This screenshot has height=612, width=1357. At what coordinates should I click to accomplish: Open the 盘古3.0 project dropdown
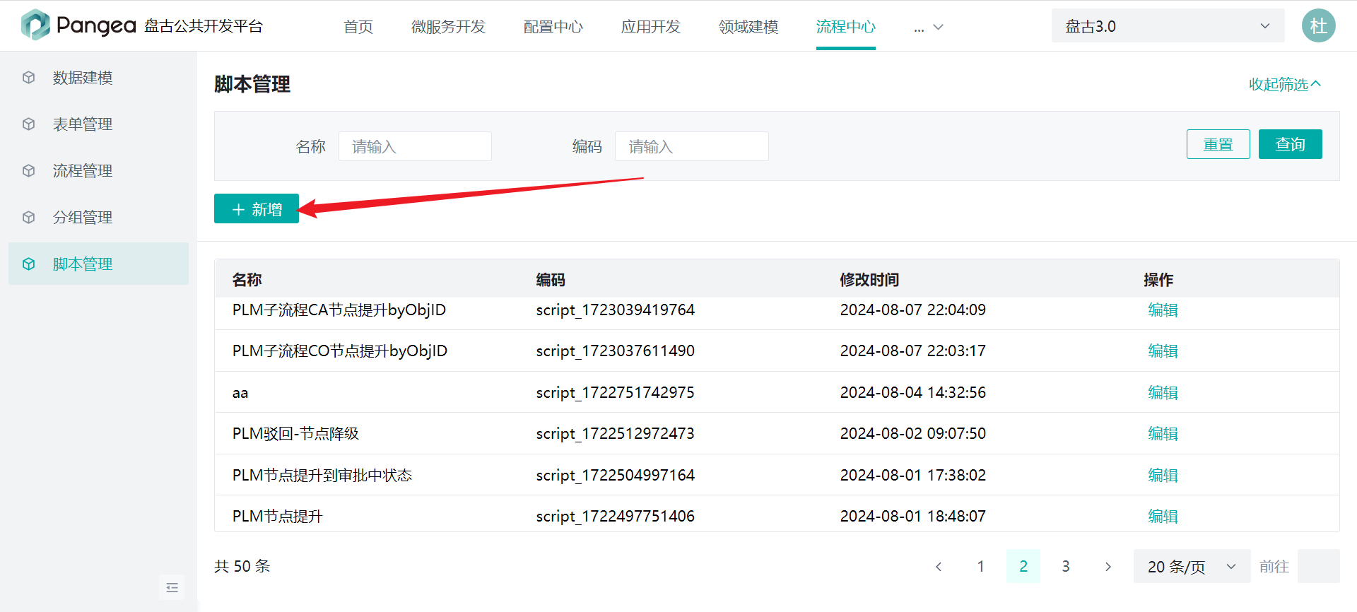point(1168,26)
